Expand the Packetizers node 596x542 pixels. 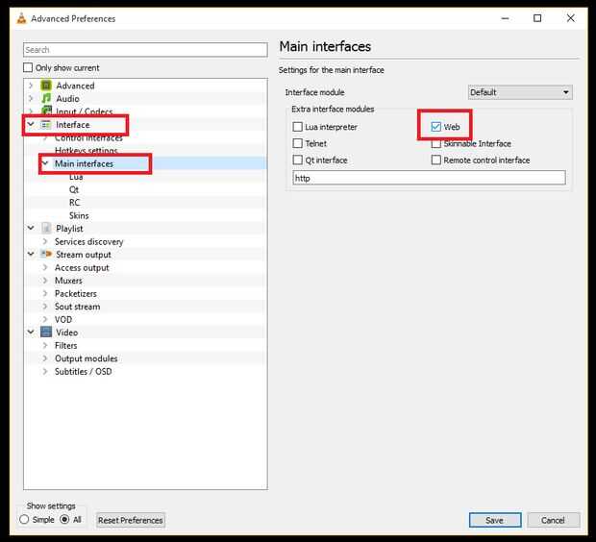[45, 293]
